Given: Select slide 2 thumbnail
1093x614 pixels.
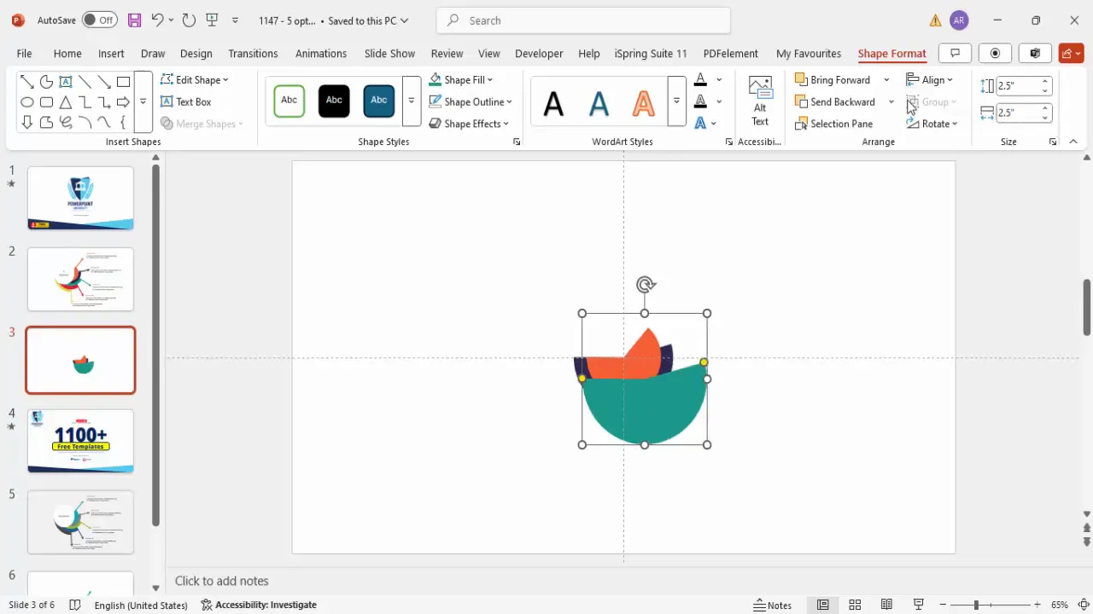Looking at the screenshot, I should (80, 280).
